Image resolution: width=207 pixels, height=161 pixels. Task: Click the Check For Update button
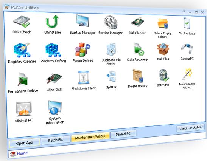190,128
